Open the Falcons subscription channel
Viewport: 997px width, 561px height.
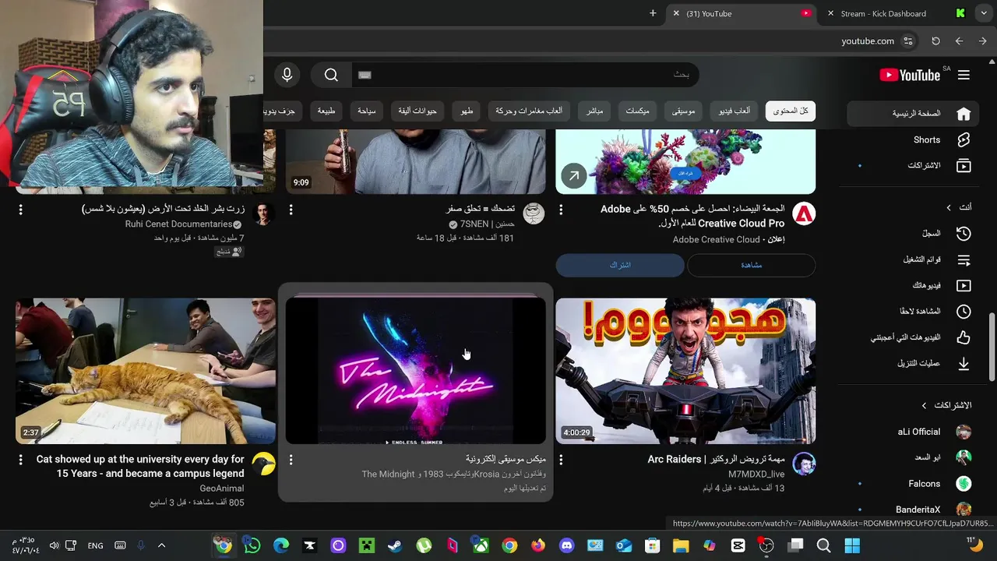coord(912,484)
